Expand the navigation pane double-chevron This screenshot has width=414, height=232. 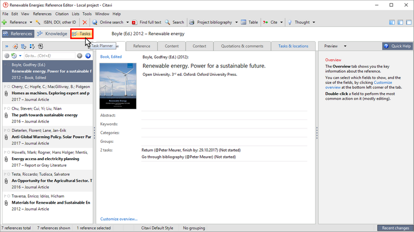click(6, 47)
